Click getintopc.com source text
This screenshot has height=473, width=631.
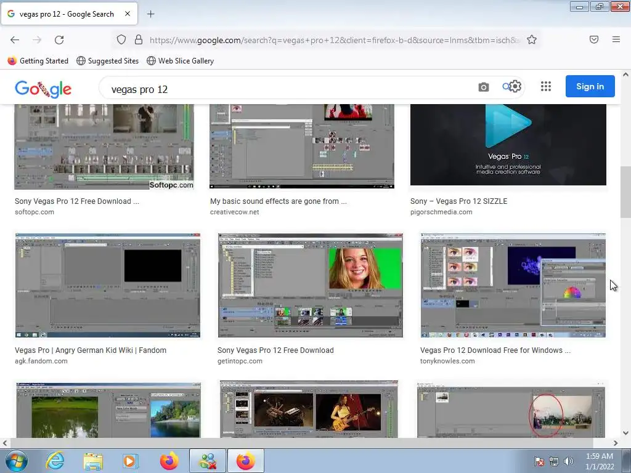click(x=240, y=361)
